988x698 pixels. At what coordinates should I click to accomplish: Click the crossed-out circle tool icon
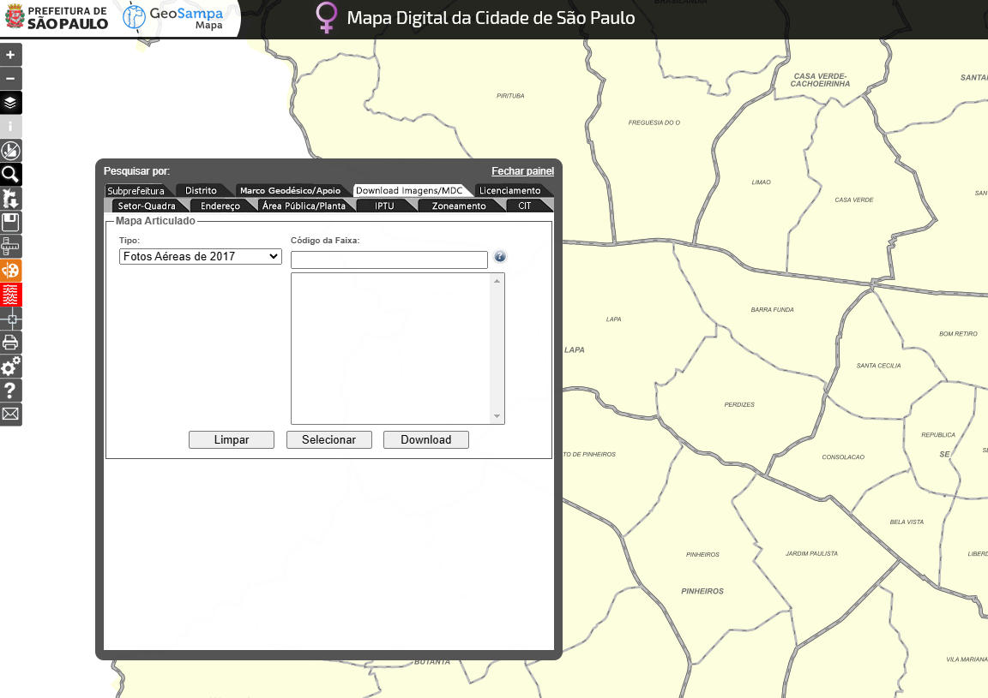pyautogui.click(x=10, y=151)
